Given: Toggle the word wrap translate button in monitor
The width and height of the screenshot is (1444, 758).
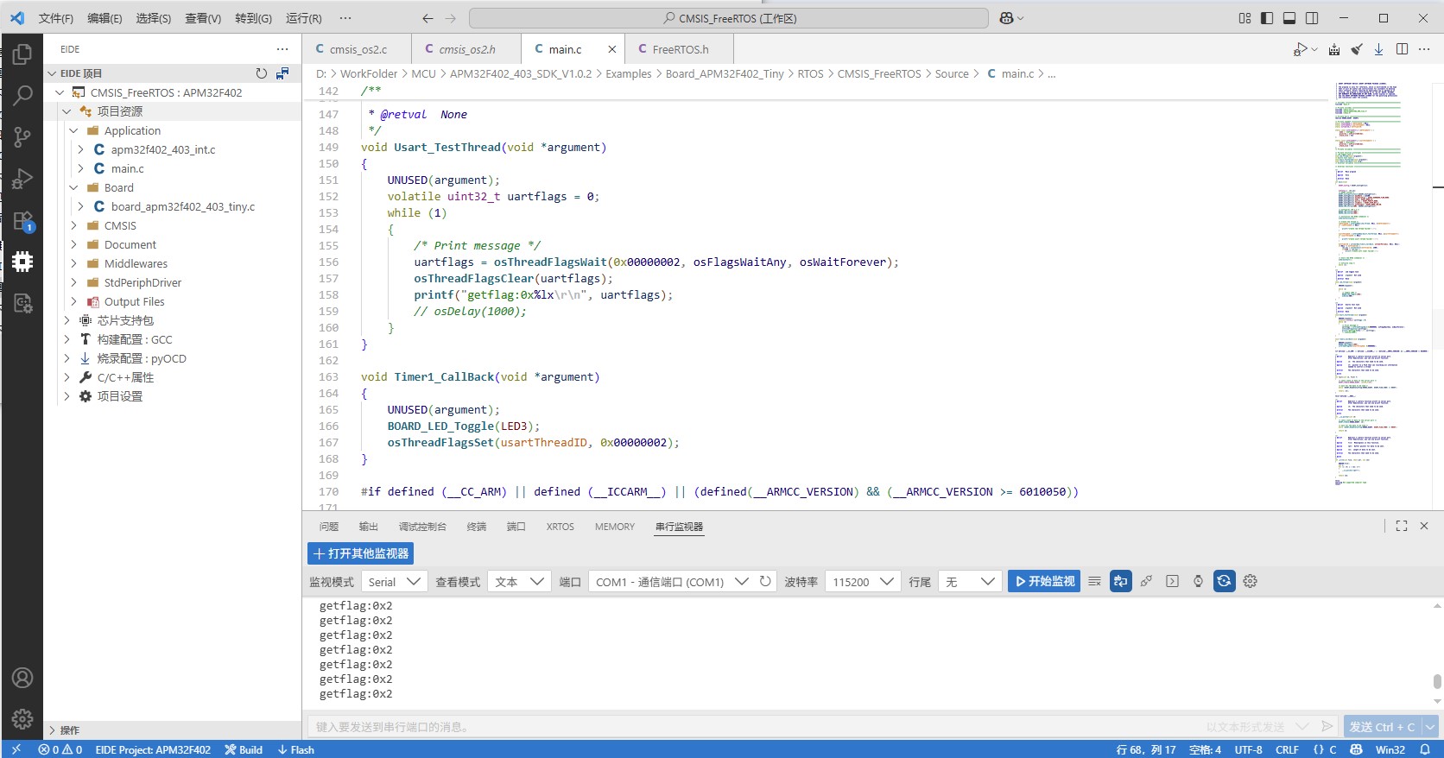Looking at the screenshot, I should click(1121, 581).
